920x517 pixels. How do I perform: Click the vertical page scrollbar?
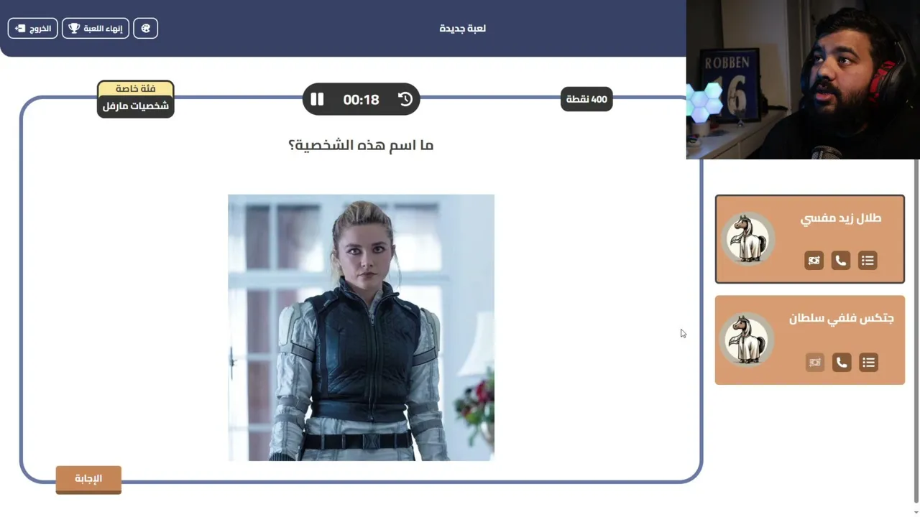coord(916,330)
